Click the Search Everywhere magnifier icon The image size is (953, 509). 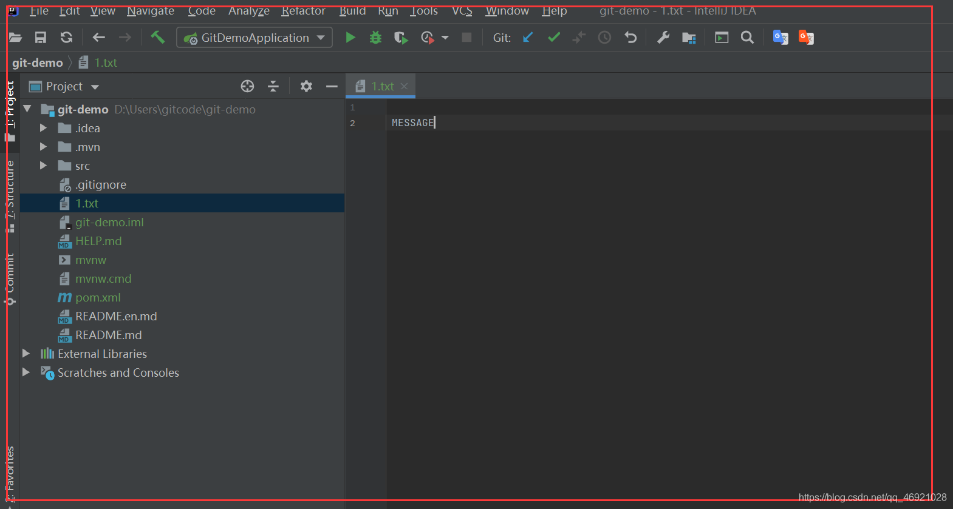[747, 38]
